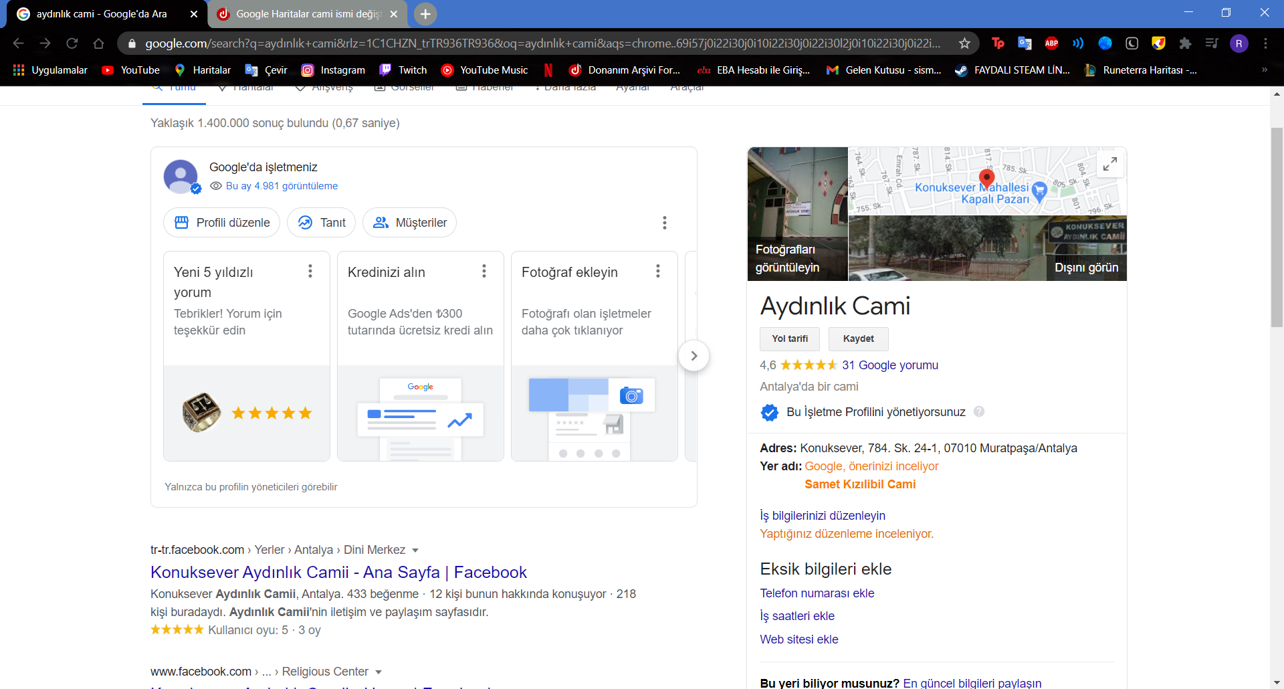Open a new browser tab
Screen dimensions: 1284x689
coord(425,14)
